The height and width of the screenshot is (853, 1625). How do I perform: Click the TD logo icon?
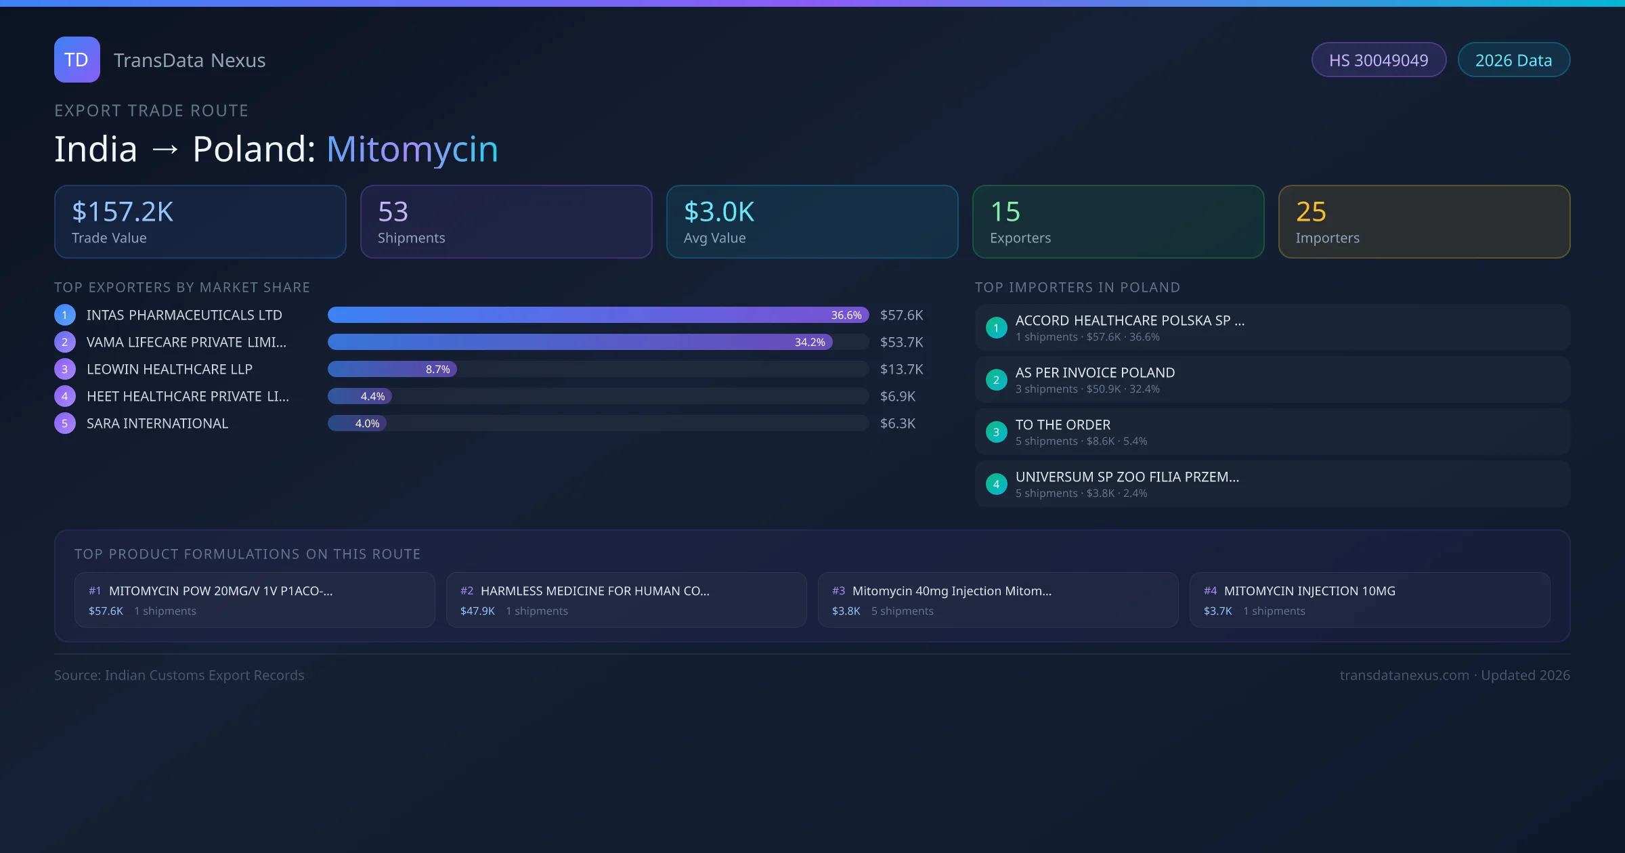(77, 60)
